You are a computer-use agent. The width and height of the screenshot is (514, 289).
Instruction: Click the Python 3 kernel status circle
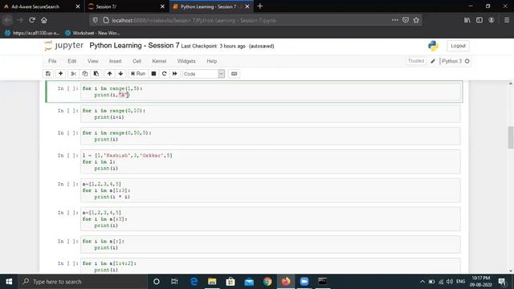(467, 61)
